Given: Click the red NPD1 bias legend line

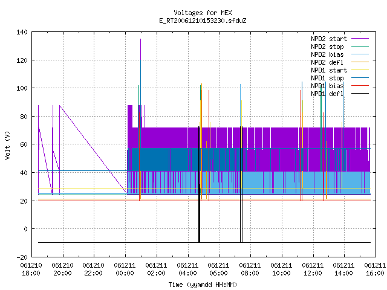Looking at the screenshot, I should coord(360,86).
